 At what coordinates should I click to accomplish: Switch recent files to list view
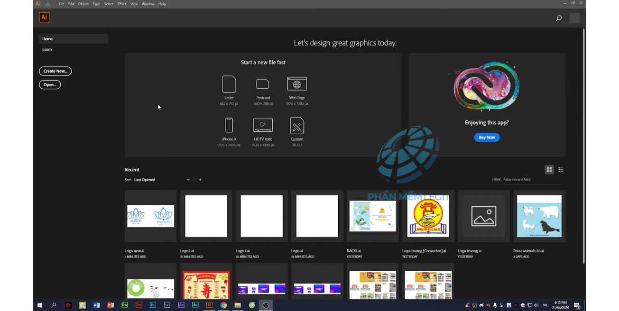[x=561, y=170]
